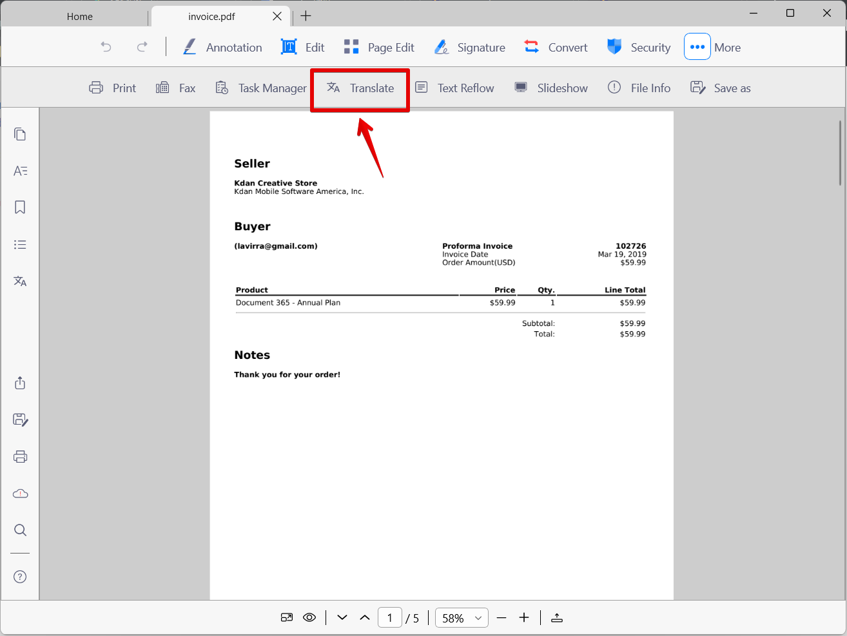Switch to the Home tab
This screenshot has width=847, height=636.
[79, 16]
